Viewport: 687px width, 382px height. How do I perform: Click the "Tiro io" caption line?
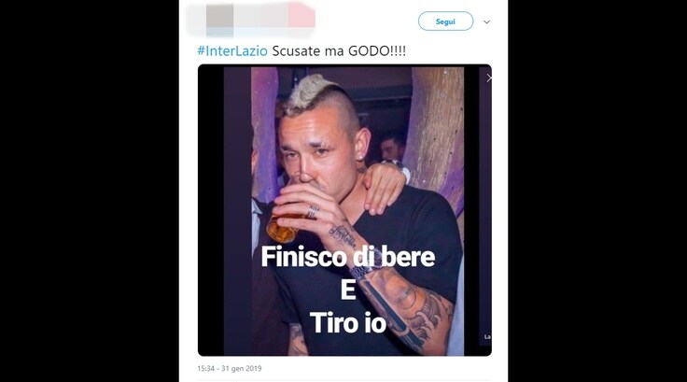point(348,323)
